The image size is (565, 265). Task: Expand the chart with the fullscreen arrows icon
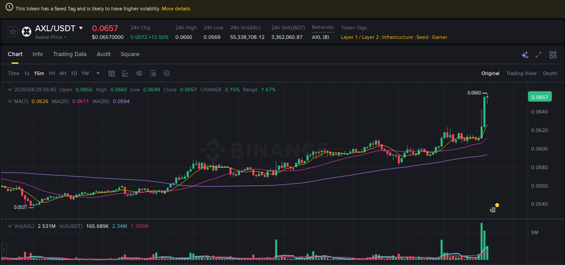point(538,54)
